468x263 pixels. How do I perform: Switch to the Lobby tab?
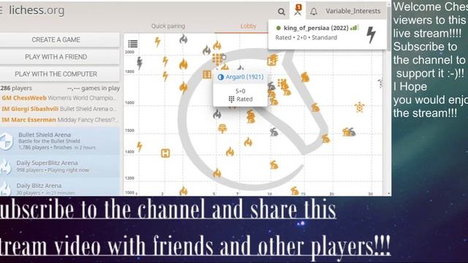[x=249, y=26]
